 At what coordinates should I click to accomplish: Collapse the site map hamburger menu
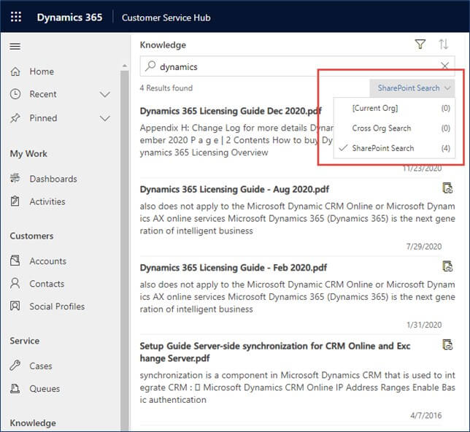15,46
